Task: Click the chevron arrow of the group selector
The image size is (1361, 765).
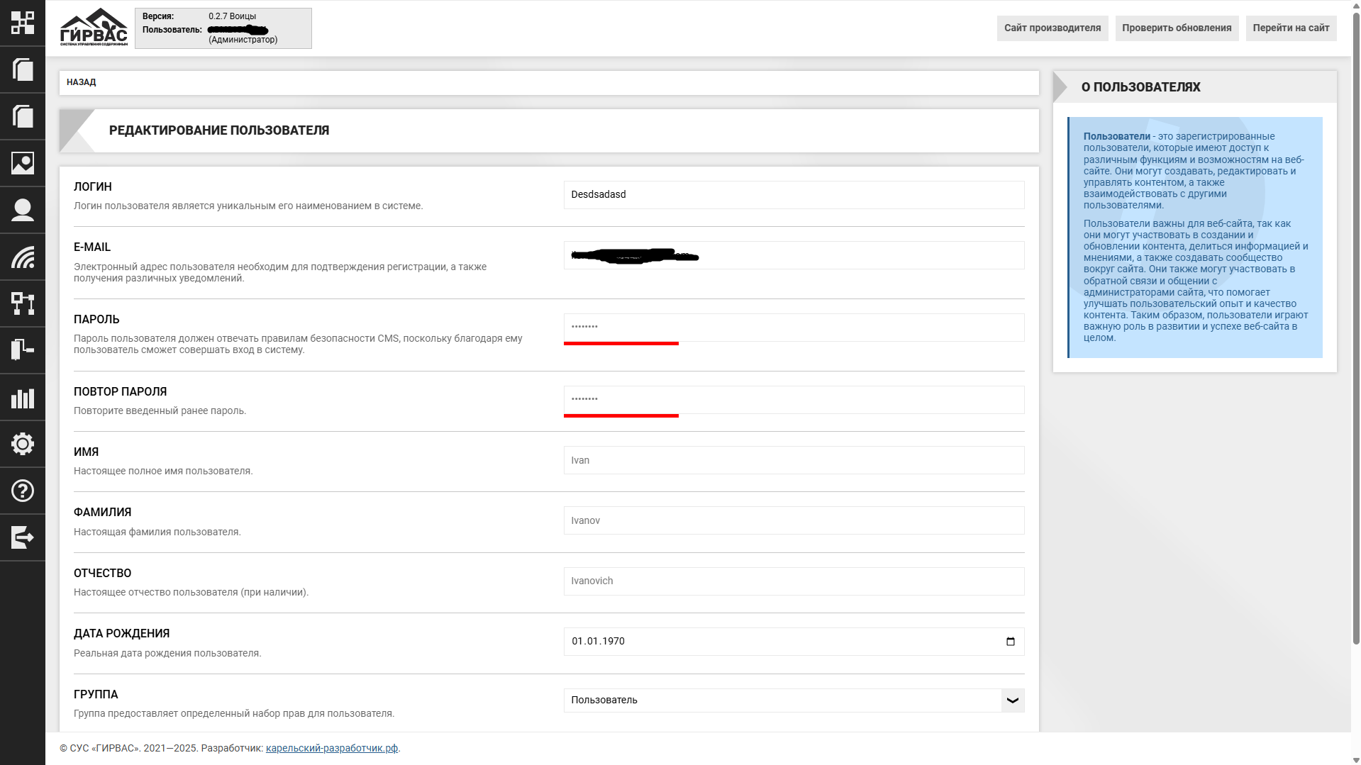Action: pos(1012,700)
